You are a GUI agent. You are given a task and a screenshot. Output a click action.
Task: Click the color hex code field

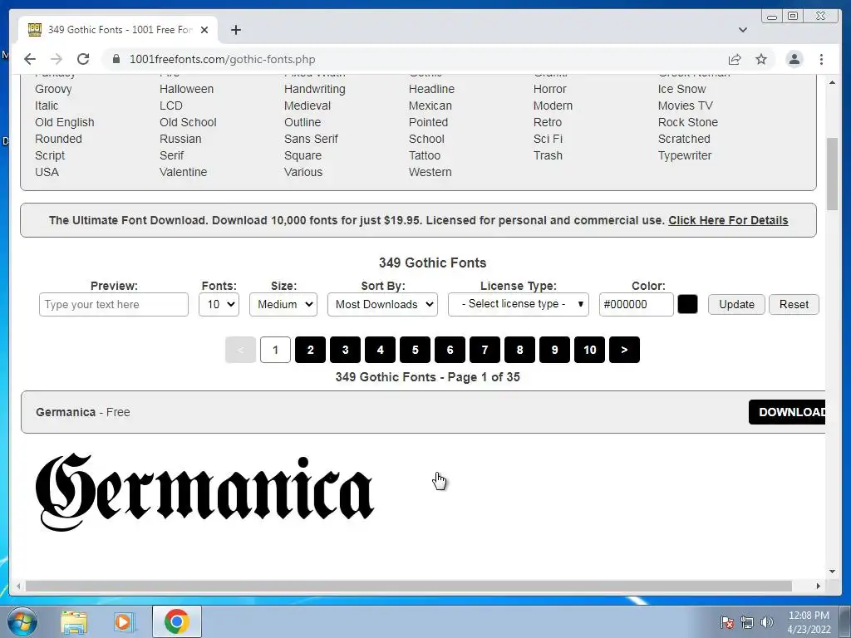(x=636, y=304)
